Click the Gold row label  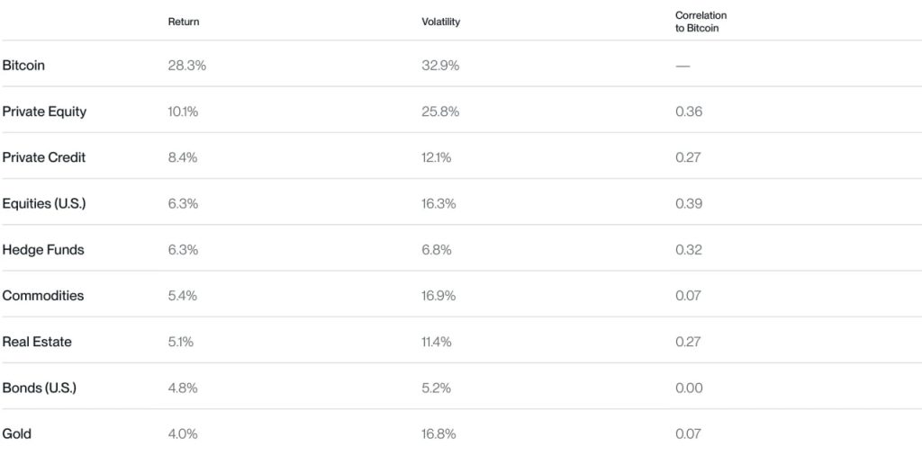pyautogui.click(x=16, y=433)
